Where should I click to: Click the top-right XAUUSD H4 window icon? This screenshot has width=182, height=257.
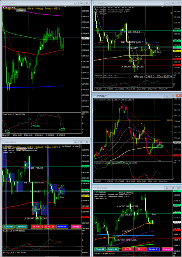point(95,3)
